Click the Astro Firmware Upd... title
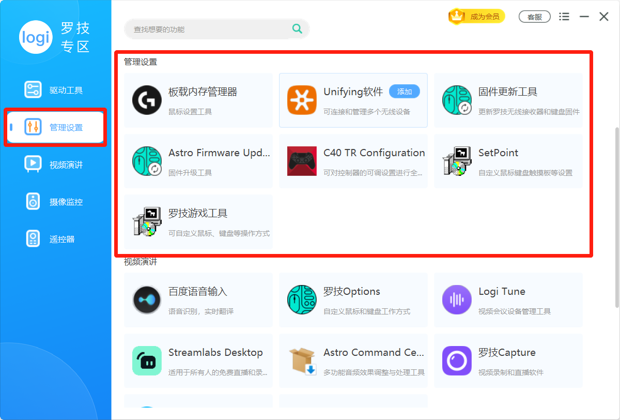The image size is (620, 420). coord(219,153)
